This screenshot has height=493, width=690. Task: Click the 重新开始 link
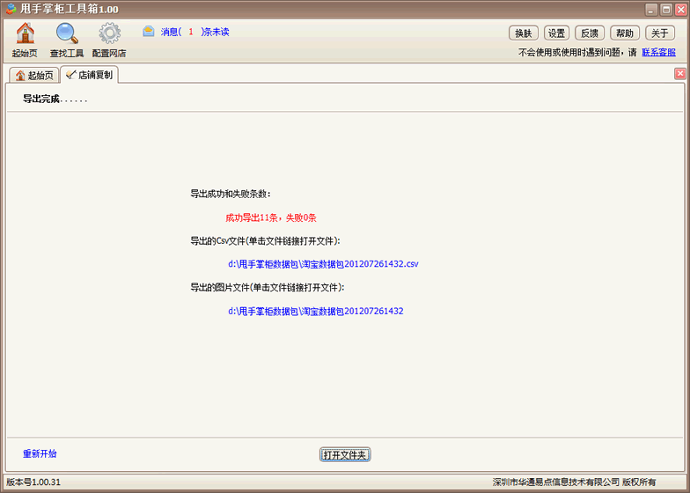pos(40,454)
